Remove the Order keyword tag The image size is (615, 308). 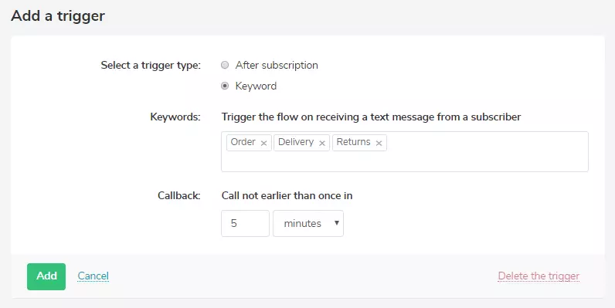pos(264,143)
